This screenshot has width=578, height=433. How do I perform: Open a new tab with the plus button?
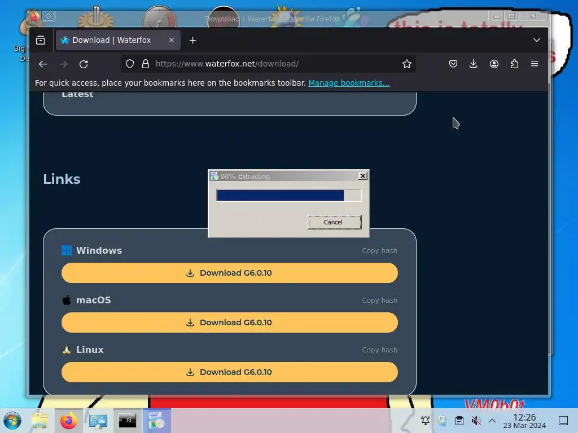pyautogui.click(x=193, y=41)
